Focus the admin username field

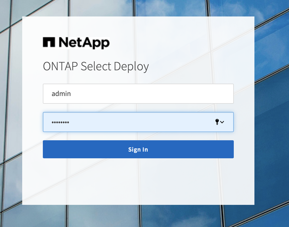click(x=138, y=94)
